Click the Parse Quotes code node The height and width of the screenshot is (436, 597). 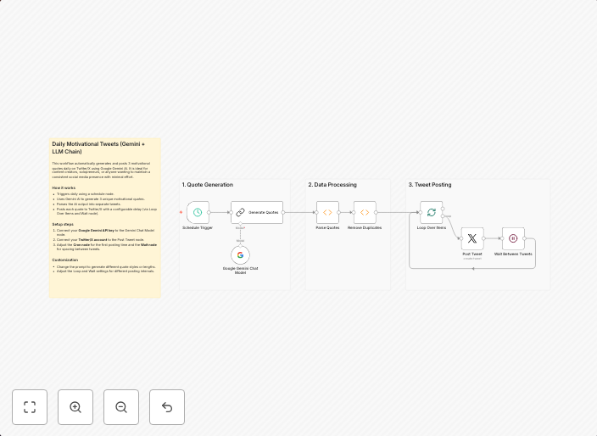coord(327,212)
